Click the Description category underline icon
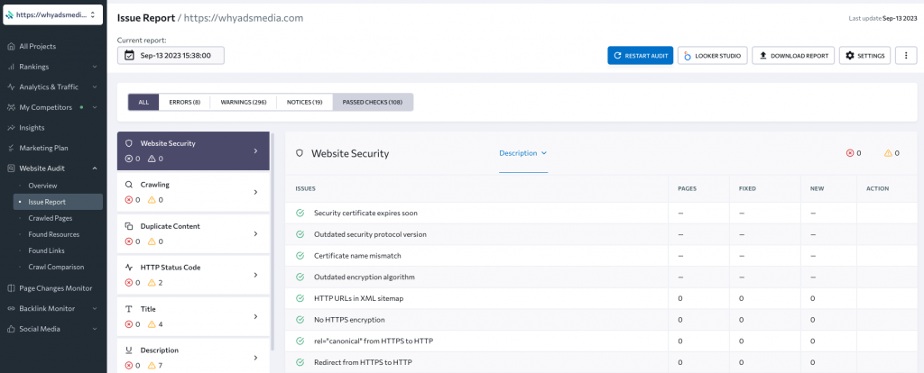 [128, 350]
